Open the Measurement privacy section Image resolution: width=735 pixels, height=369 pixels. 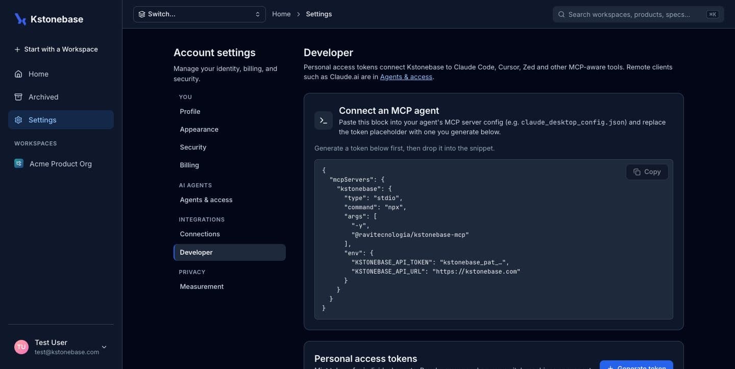(x=230, y=286)
